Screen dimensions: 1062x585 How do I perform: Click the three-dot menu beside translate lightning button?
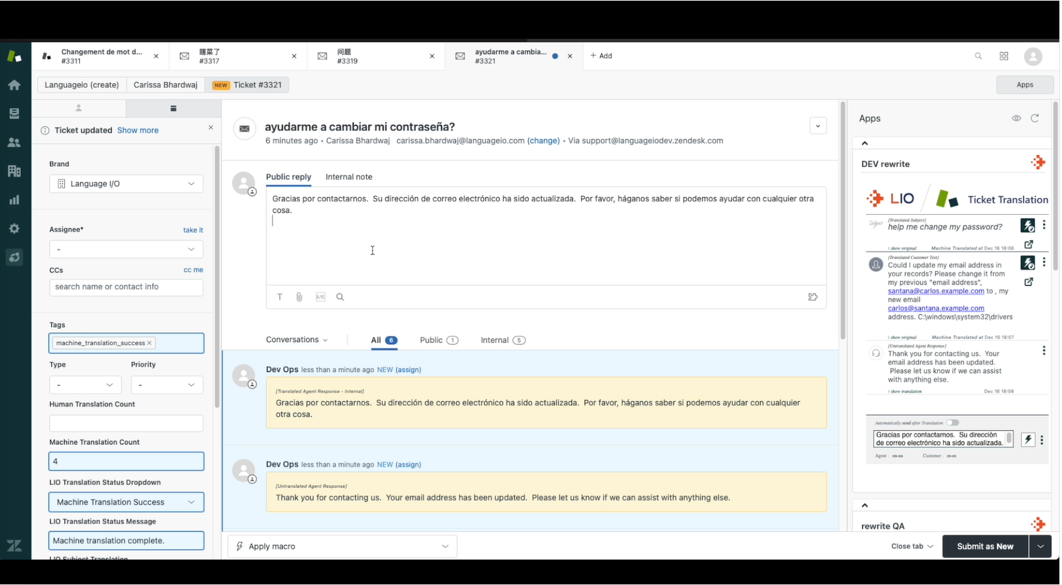[x=1042, y=441]
